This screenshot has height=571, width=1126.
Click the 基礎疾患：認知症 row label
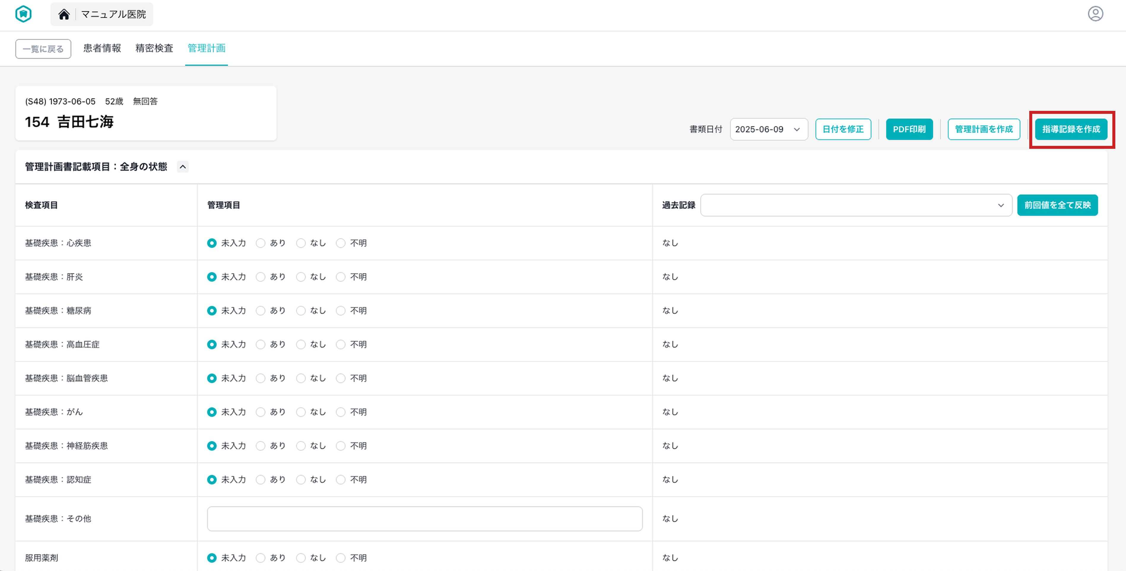[x=58, y=480]
